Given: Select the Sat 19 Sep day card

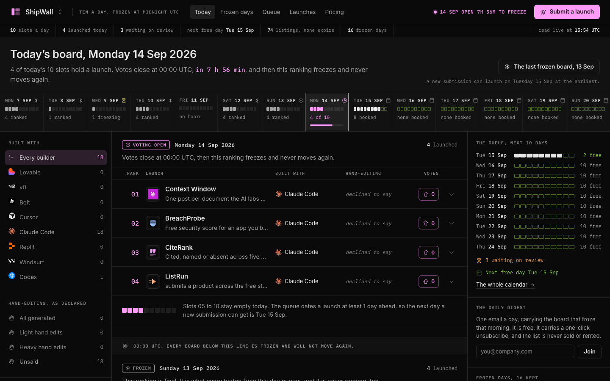Looking at the screenshot, I should pos(545,112).
